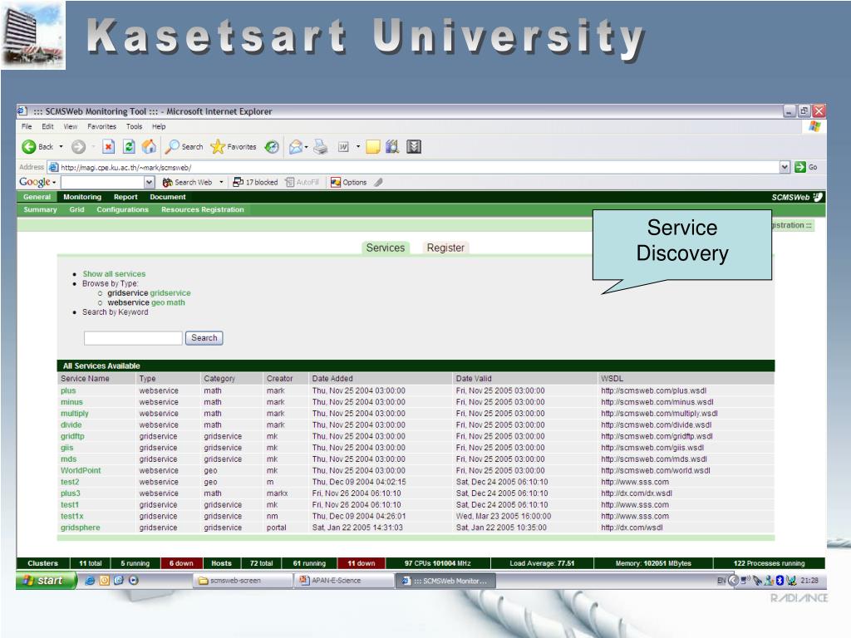Click the Forward arrow icon
The width and height of the screenshot is (851, 638).
click(x=79, y=146)
